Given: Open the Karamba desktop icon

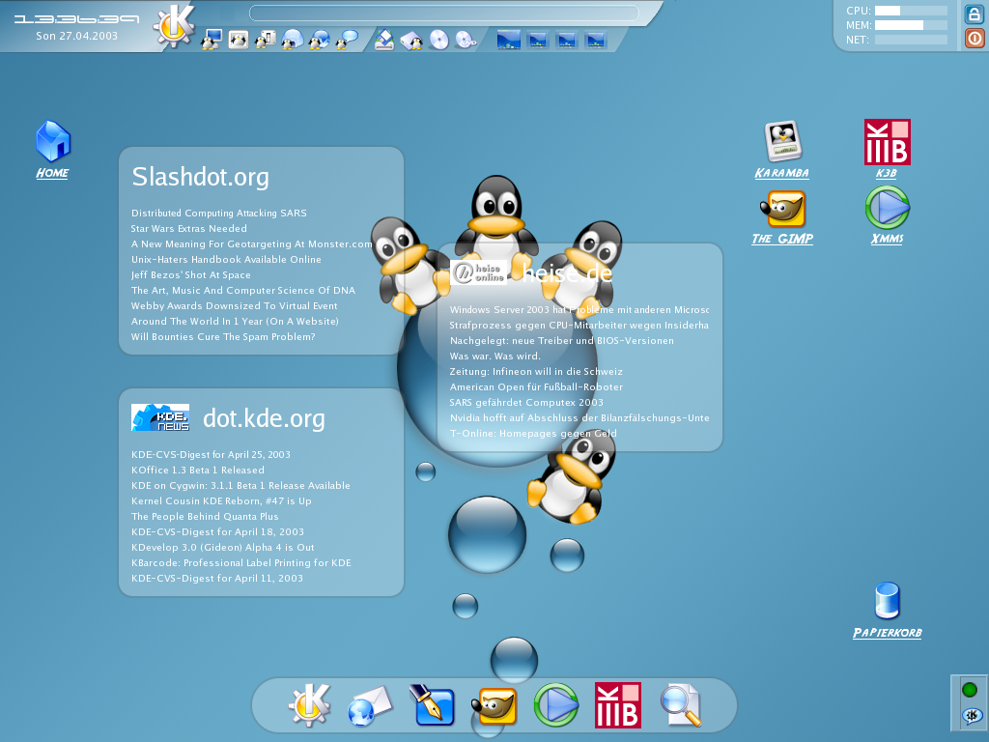Looking at the screenshot, I should [782, 150].
